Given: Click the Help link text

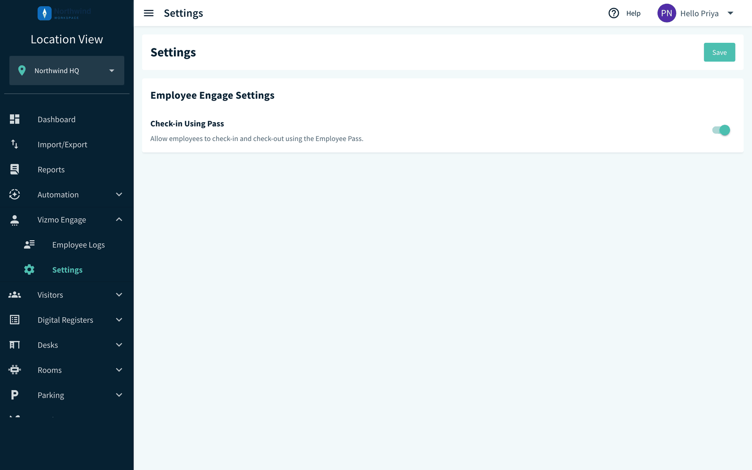Looking at the screenshot, I should click(x=633, y=13).
